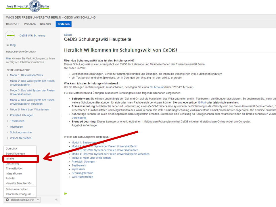Expand Praxisteil: Übungen tree node
276x207 pixels.
8,115
